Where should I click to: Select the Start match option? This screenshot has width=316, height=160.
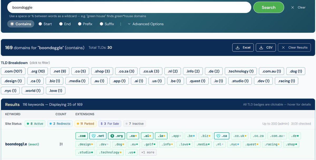point(45,24)
